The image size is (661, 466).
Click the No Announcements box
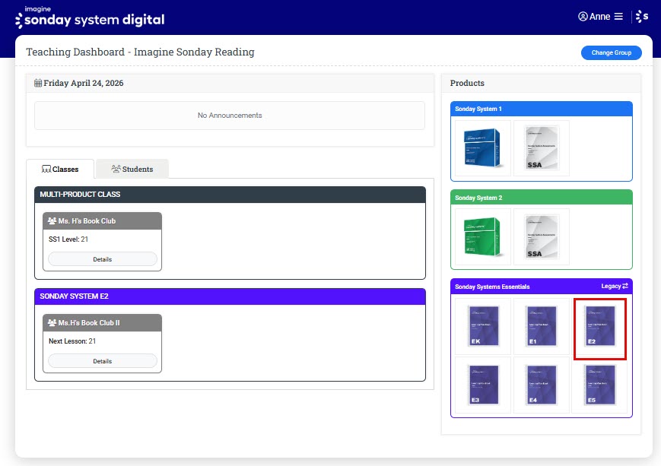[230, 116]
